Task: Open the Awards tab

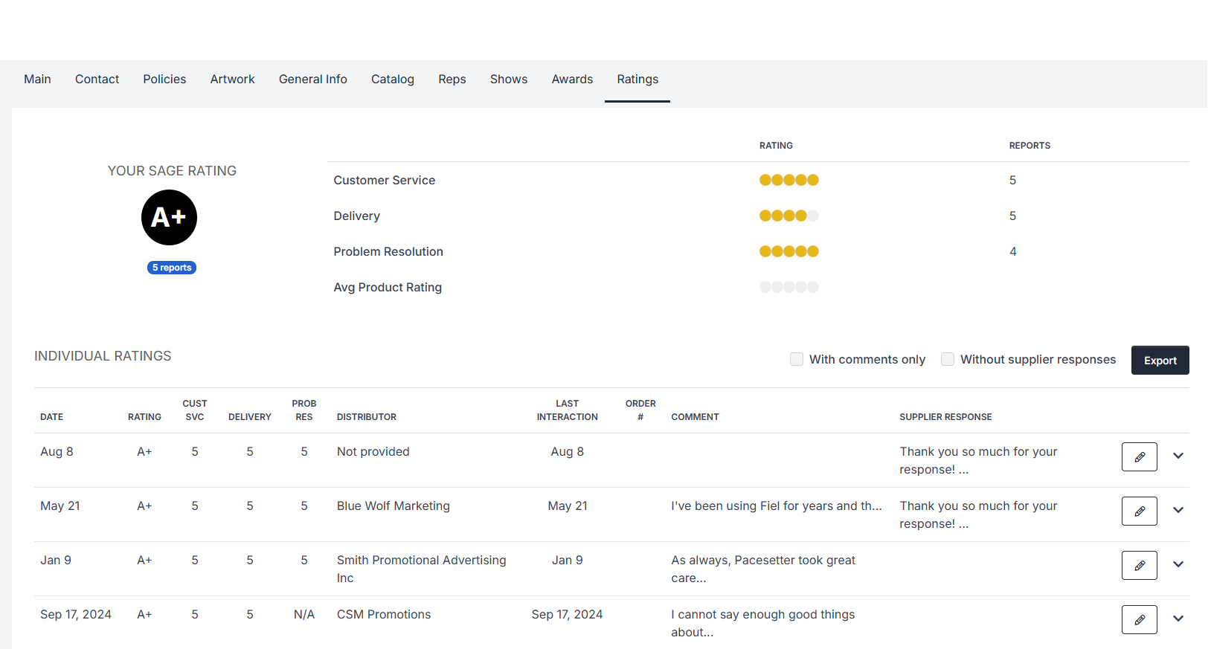Action: click(572, 79)
